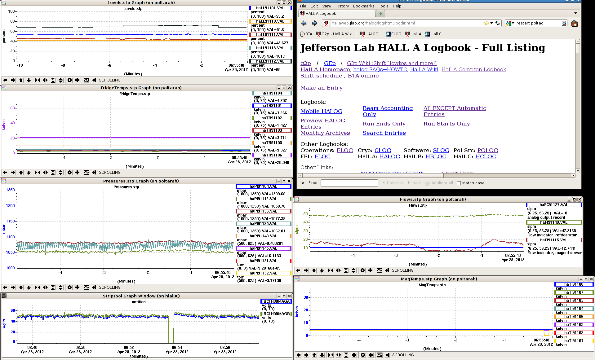The image size is (595, 360).
Task: Reload page icon in URL bar
Action: pyautogui.click(x=498, y=23)
